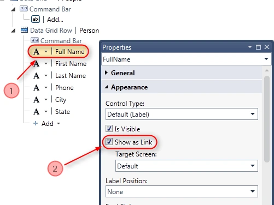Select the top Command Bar node

(x=45, y=9)
